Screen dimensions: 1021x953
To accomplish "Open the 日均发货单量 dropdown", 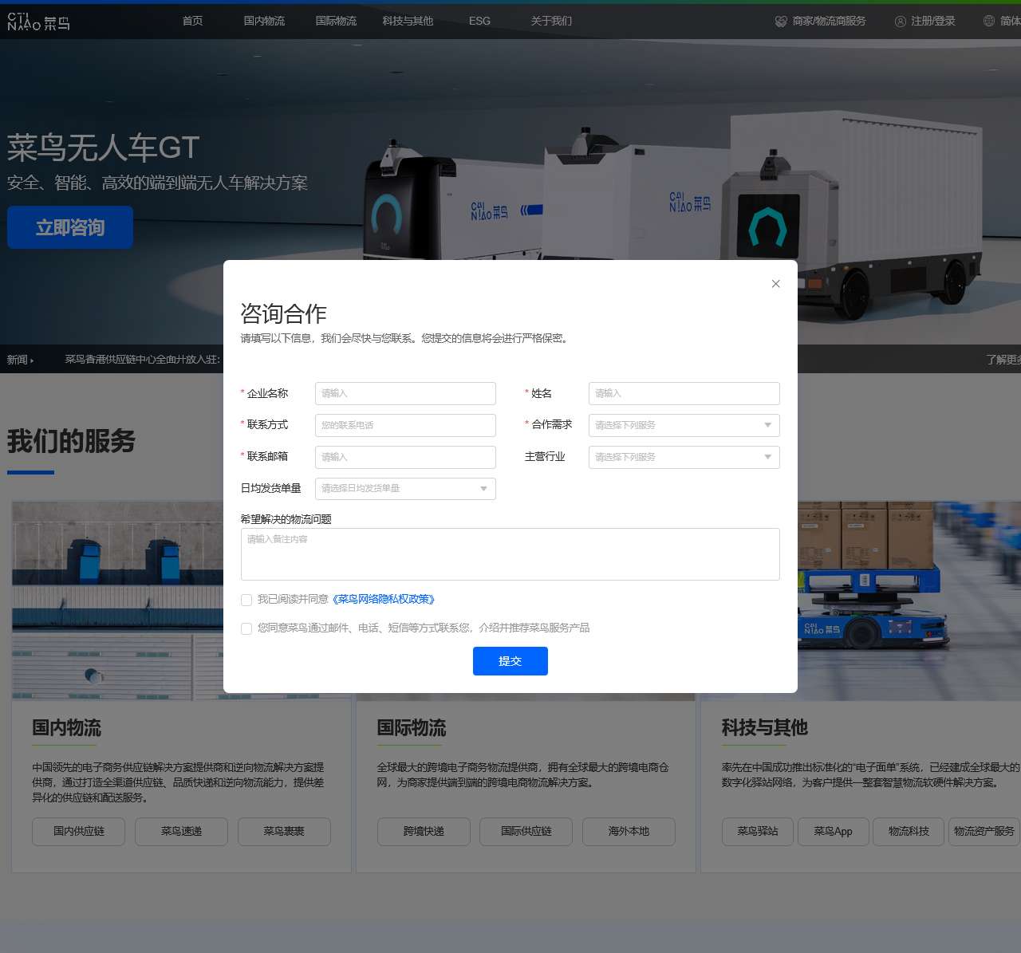I will (405, 488).
